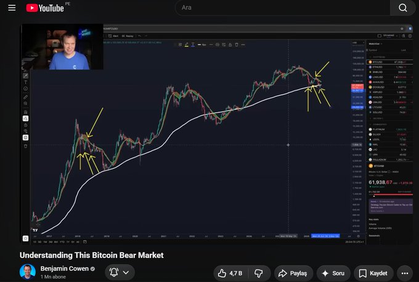Click the undo arrow in chart toolbar
The width and height of the screenshot is (419, 282).
[140, 36]
